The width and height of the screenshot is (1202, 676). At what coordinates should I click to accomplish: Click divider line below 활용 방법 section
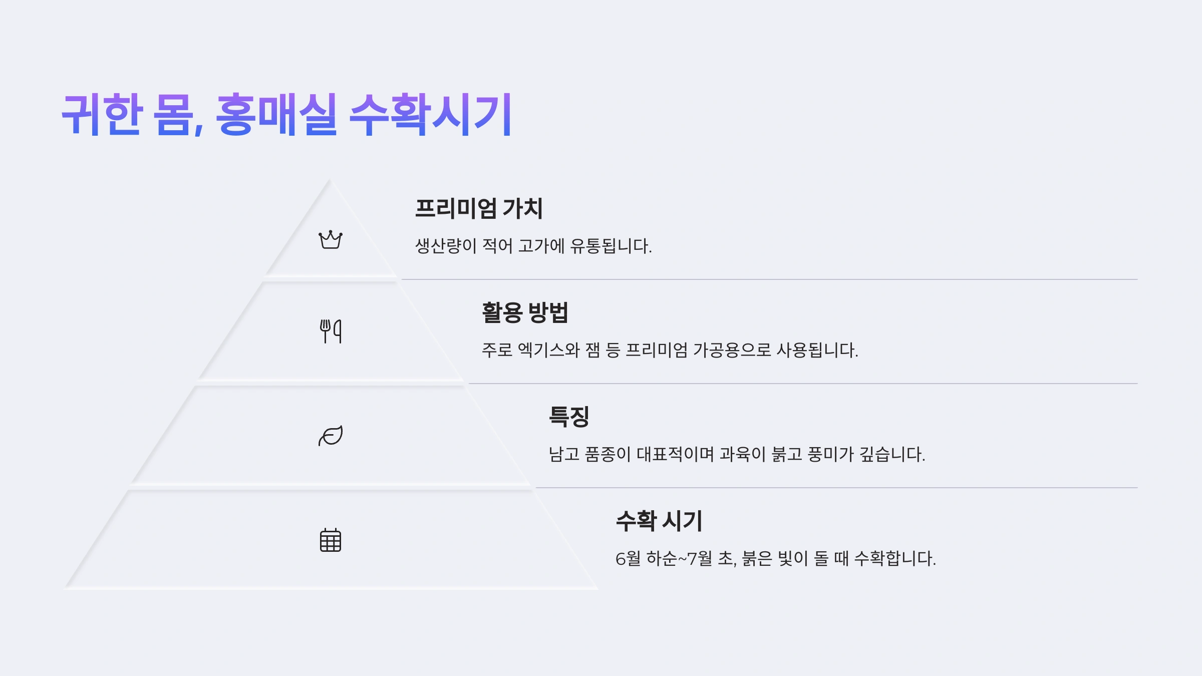pyautogui.click(x=803, y=384)
